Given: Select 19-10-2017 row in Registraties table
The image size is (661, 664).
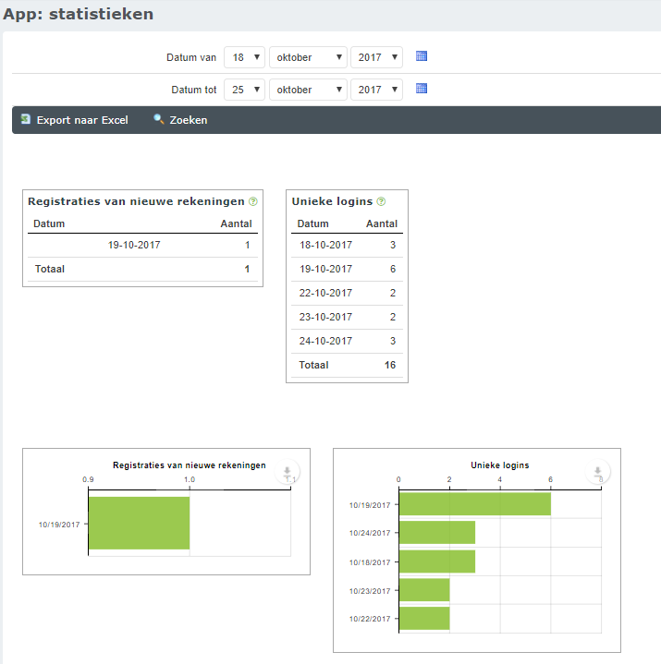Looking at the screenshot, I should click(142, 245).
